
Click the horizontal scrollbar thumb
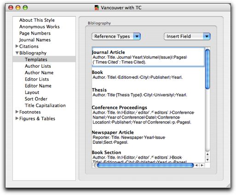coord(145,165)
